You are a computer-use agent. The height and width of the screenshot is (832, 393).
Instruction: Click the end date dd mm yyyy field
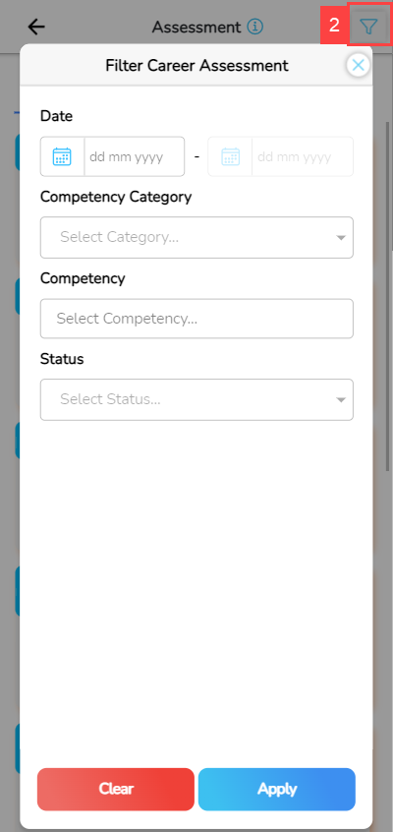click(x=303, y=156)
